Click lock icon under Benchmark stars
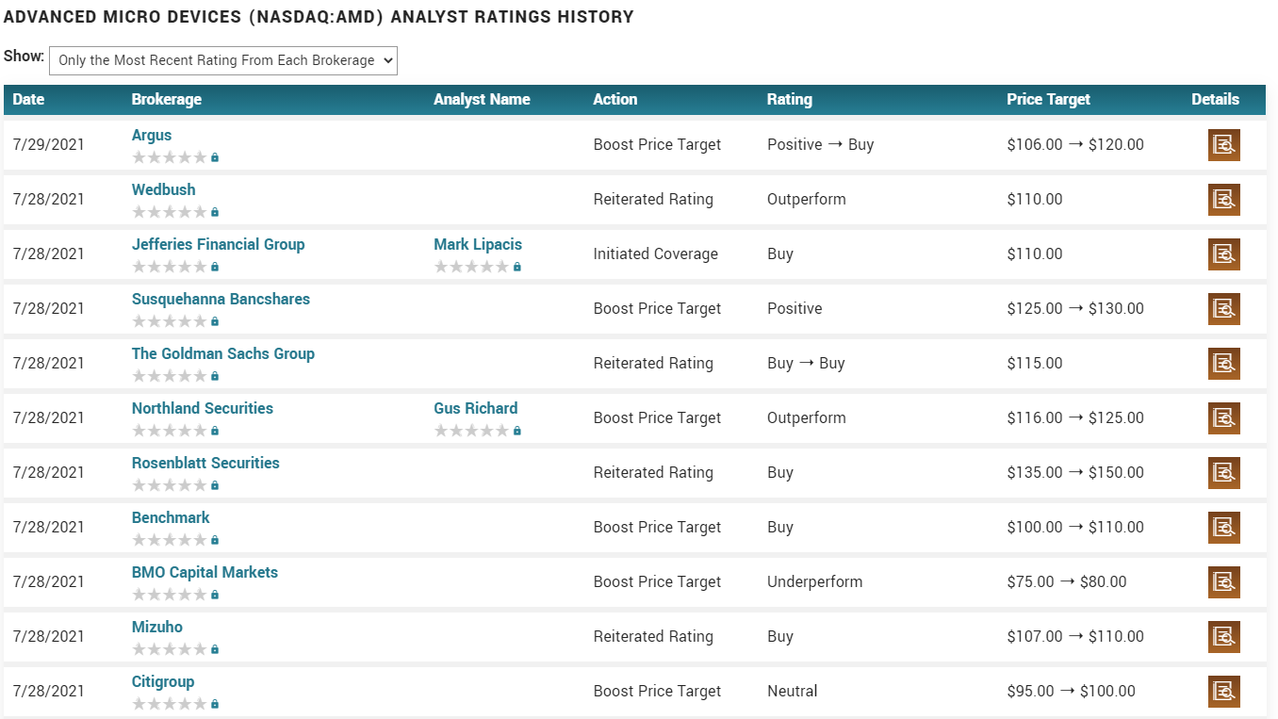 tap(215, 540)
